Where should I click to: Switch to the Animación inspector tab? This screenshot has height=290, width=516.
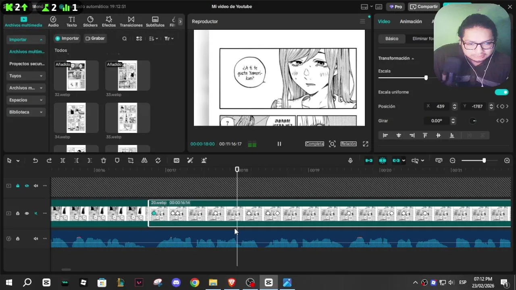point(411,21)
